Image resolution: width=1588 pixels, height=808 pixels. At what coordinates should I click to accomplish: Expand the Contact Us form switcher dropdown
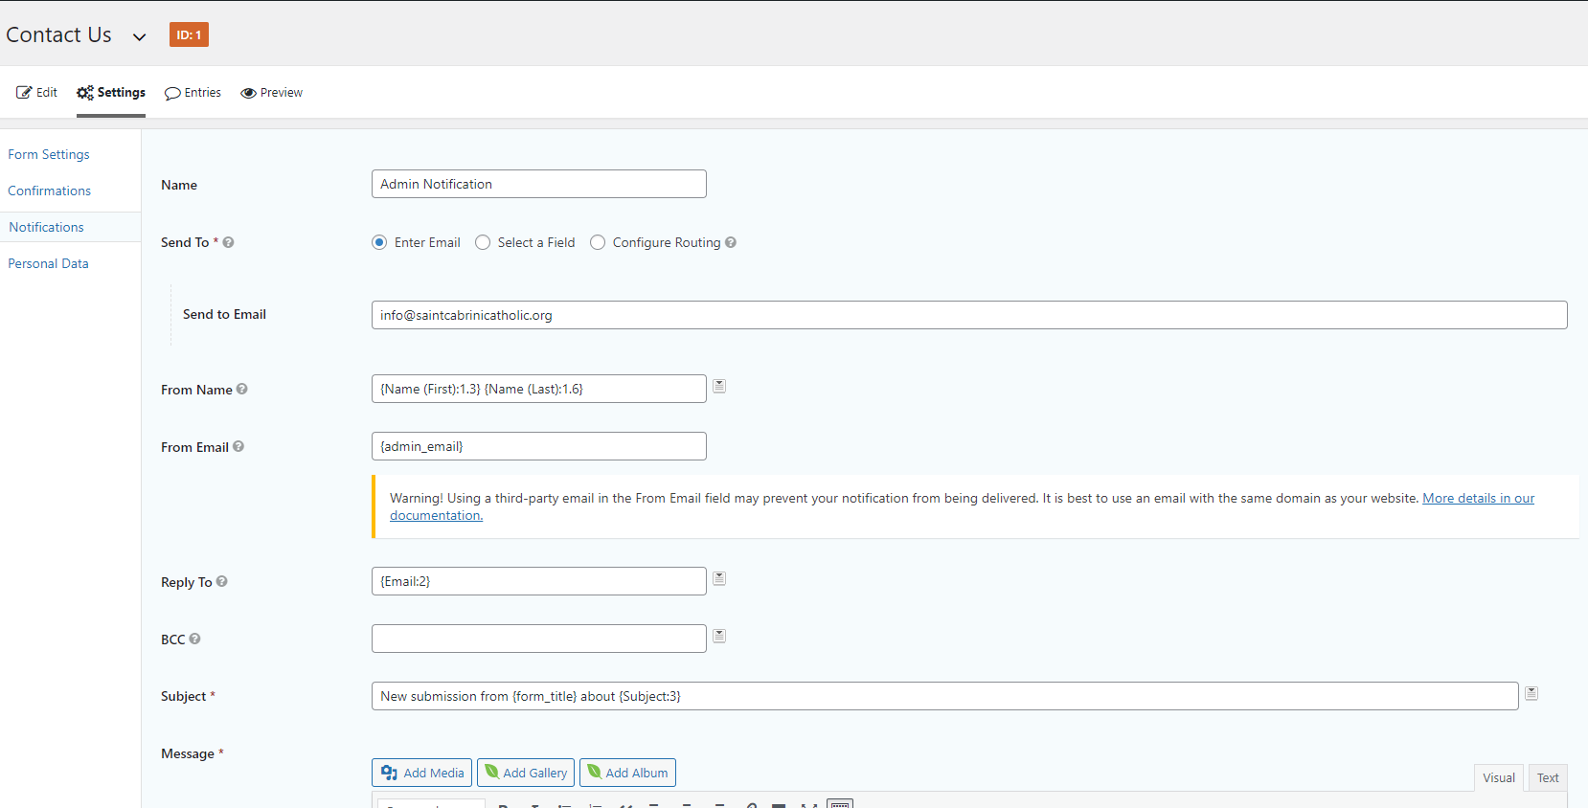140,36
